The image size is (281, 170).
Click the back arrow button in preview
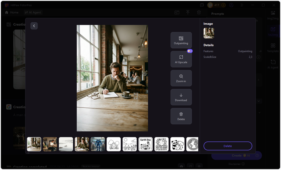pyautogui.click(x=34, y=26)
